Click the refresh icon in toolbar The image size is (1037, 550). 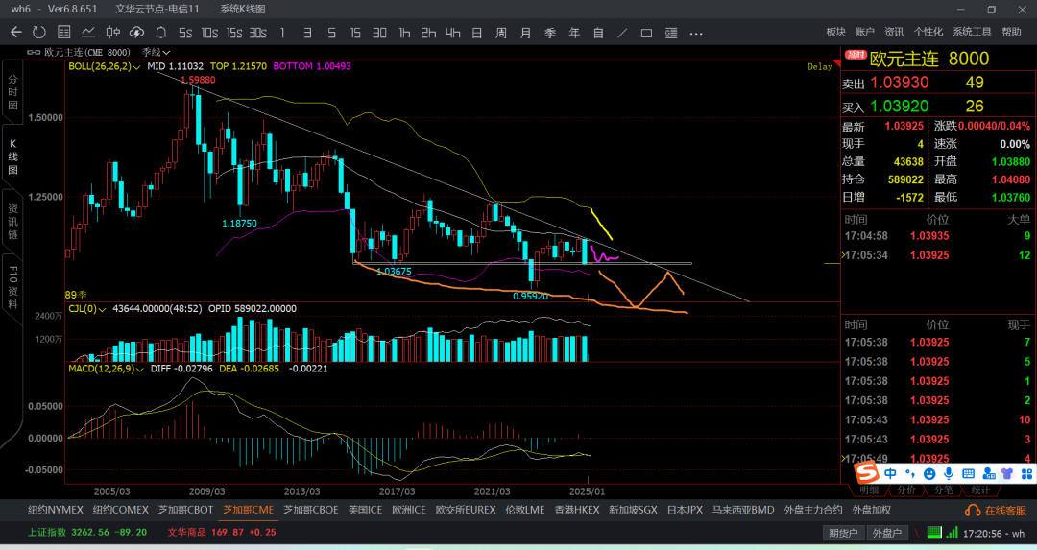[x=39, y=32]
